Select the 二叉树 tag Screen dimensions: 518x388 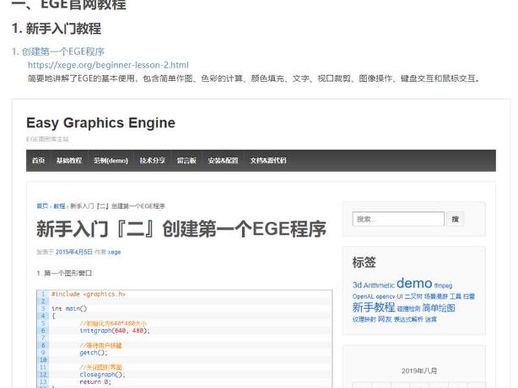click(413, 296)
